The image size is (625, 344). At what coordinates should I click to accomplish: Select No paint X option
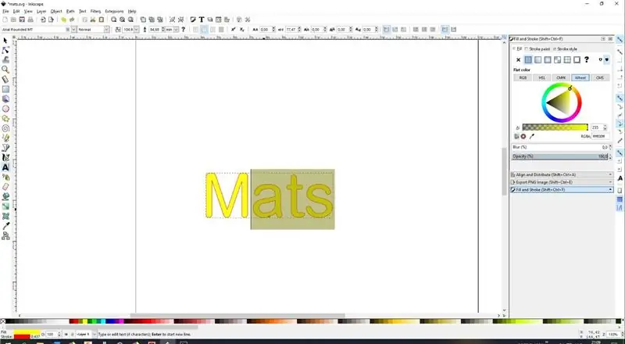pos(518,60)
